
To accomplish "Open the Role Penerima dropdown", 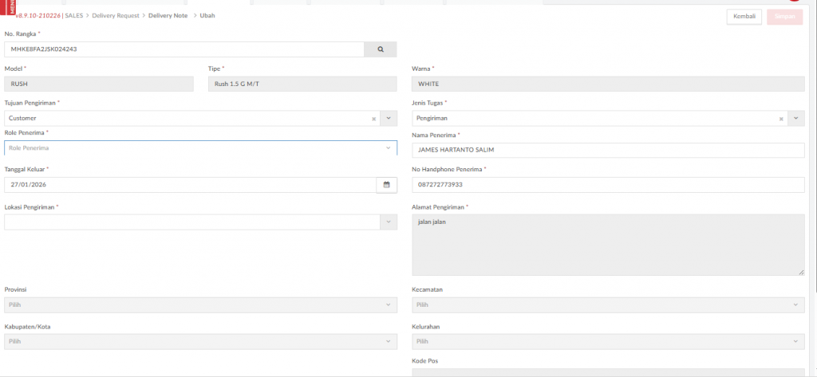I will 199,148.
